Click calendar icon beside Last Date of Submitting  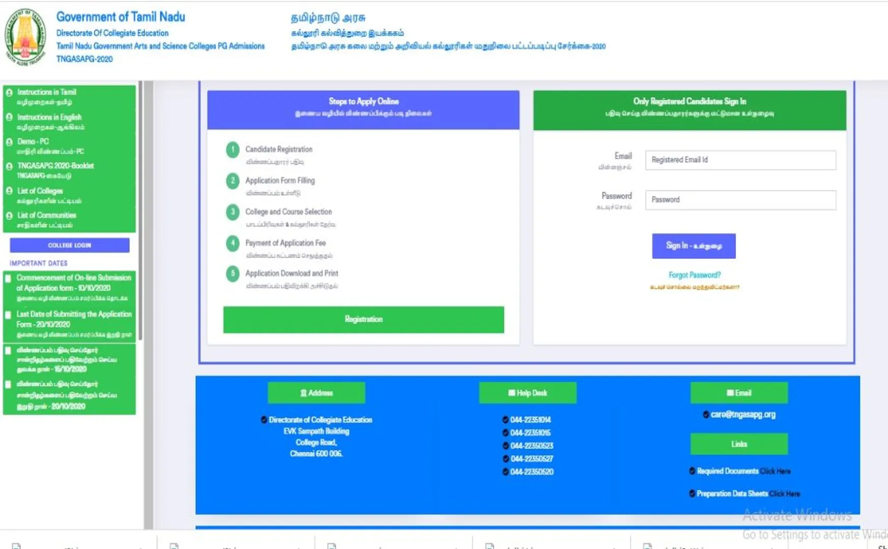(x=8, y=315)
